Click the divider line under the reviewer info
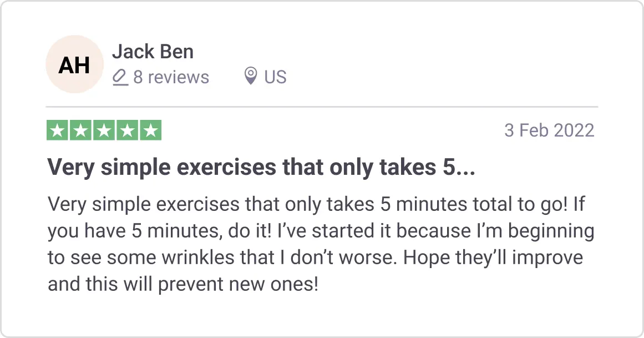The width and height of the screenshot is (644, 338). pyautogui.click(x=322, y=106)
